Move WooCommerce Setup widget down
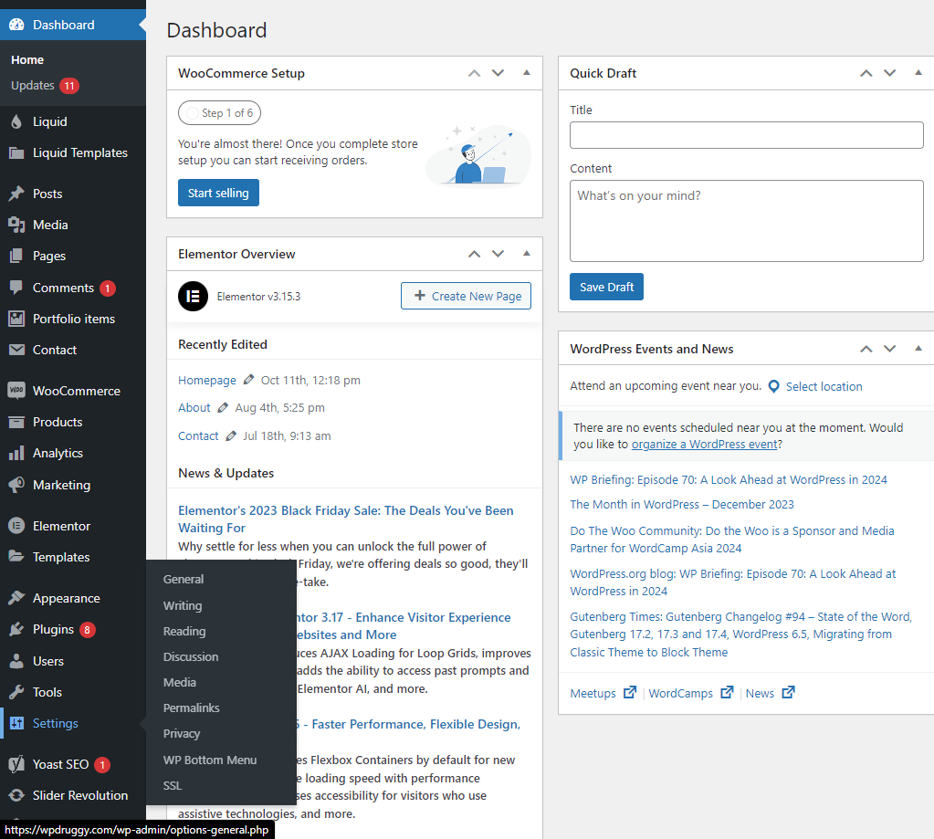This screenshot has height=839, width=934. (498, 73)
